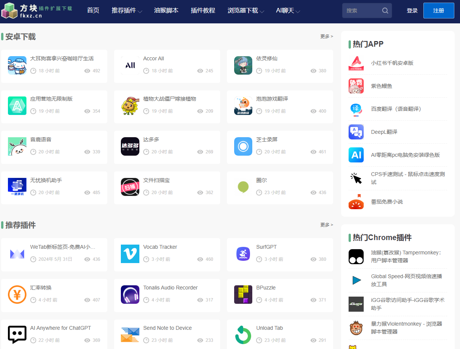Open the 暴力猴Violentmonkey text link
Screen dimensions: 460x349
pos(406,328)
